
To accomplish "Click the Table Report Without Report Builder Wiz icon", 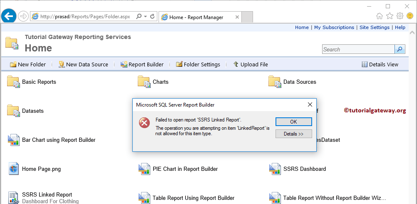I will [x=275, y=198].
